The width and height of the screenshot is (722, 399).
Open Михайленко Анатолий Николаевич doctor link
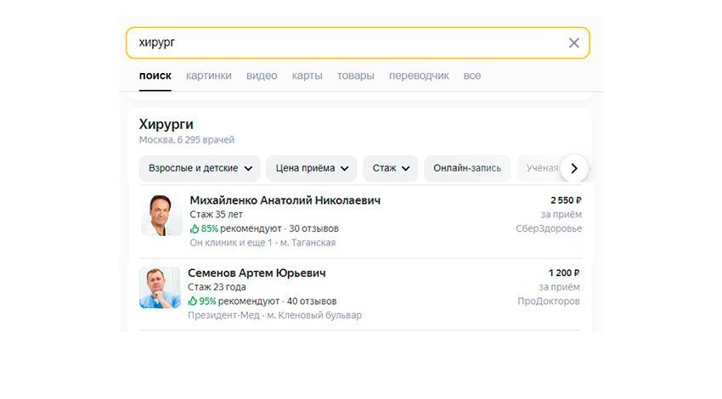coord(285,200)
